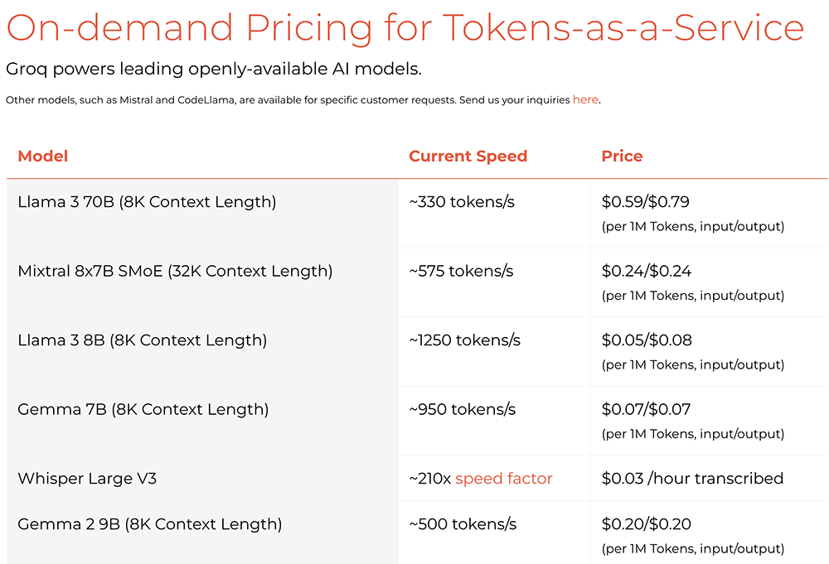
Task: Click the page title heading
Action: (405, 28)
